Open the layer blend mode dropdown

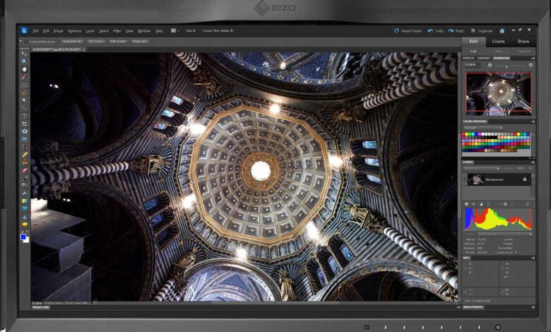482,168
